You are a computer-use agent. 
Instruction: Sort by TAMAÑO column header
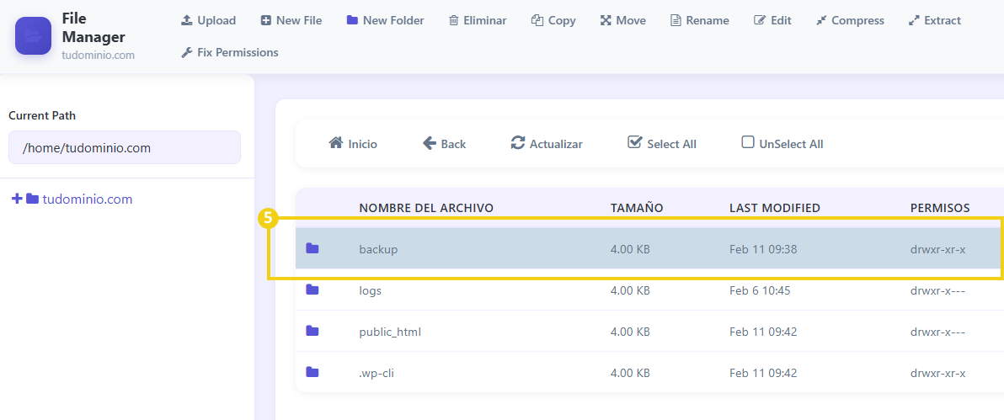[x=637, y=208]
